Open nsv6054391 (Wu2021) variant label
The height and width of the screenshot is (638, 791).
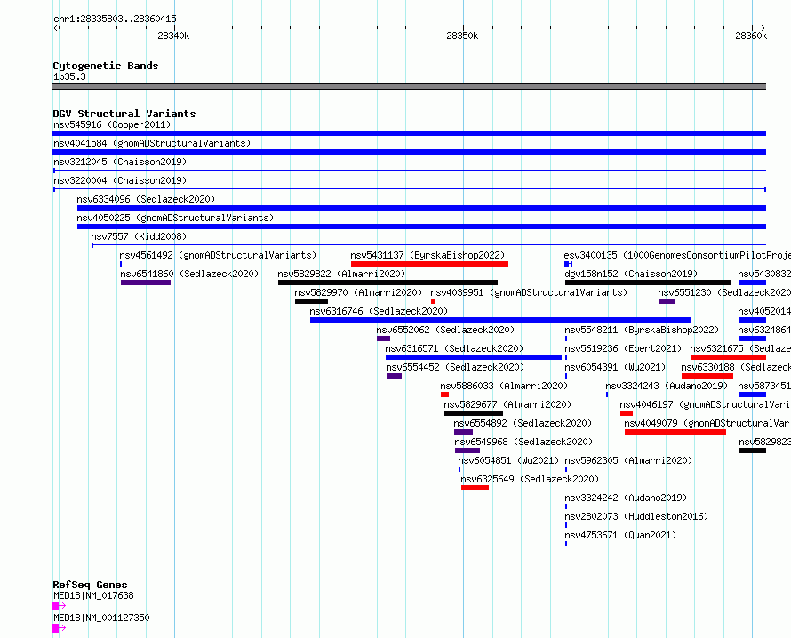point(615,367)
